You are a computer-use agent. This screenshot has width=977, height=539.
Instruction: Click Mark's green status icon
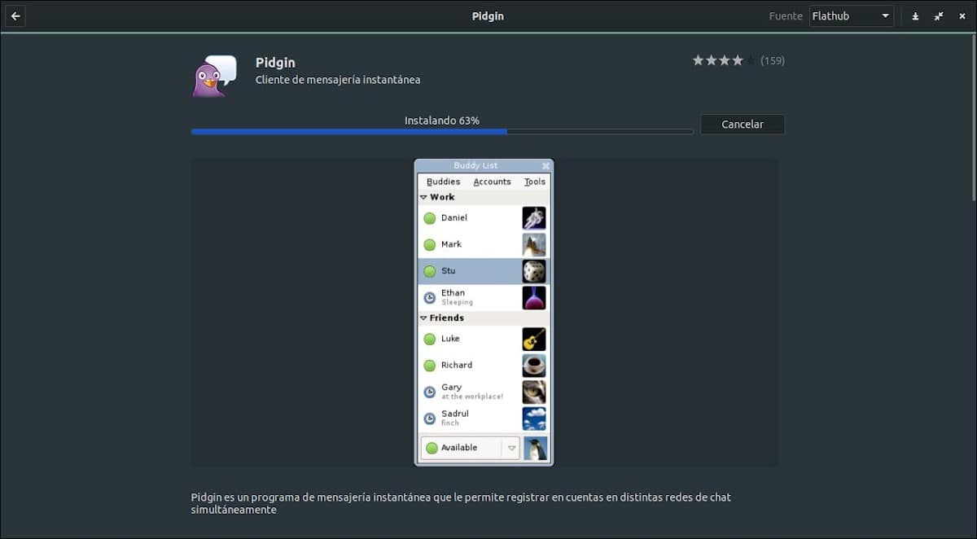(430, 244)
